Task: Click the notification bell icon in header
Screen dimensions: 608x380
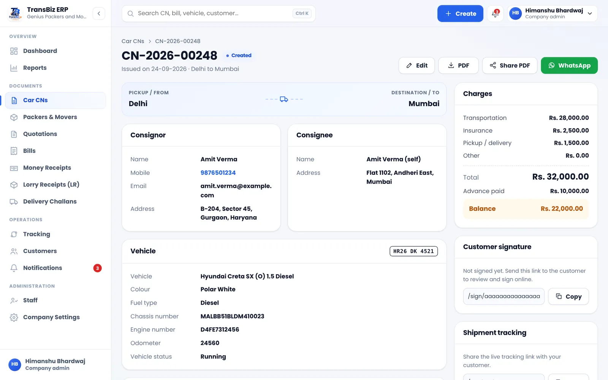Action: (x=495, y=13)
